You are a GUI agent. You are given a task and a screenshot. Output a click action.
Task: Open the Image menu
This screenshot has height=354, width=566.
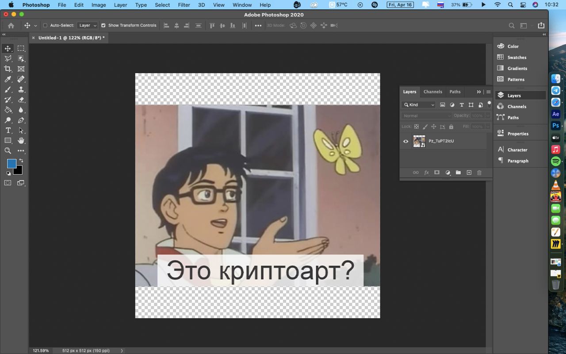pos(99,5)
